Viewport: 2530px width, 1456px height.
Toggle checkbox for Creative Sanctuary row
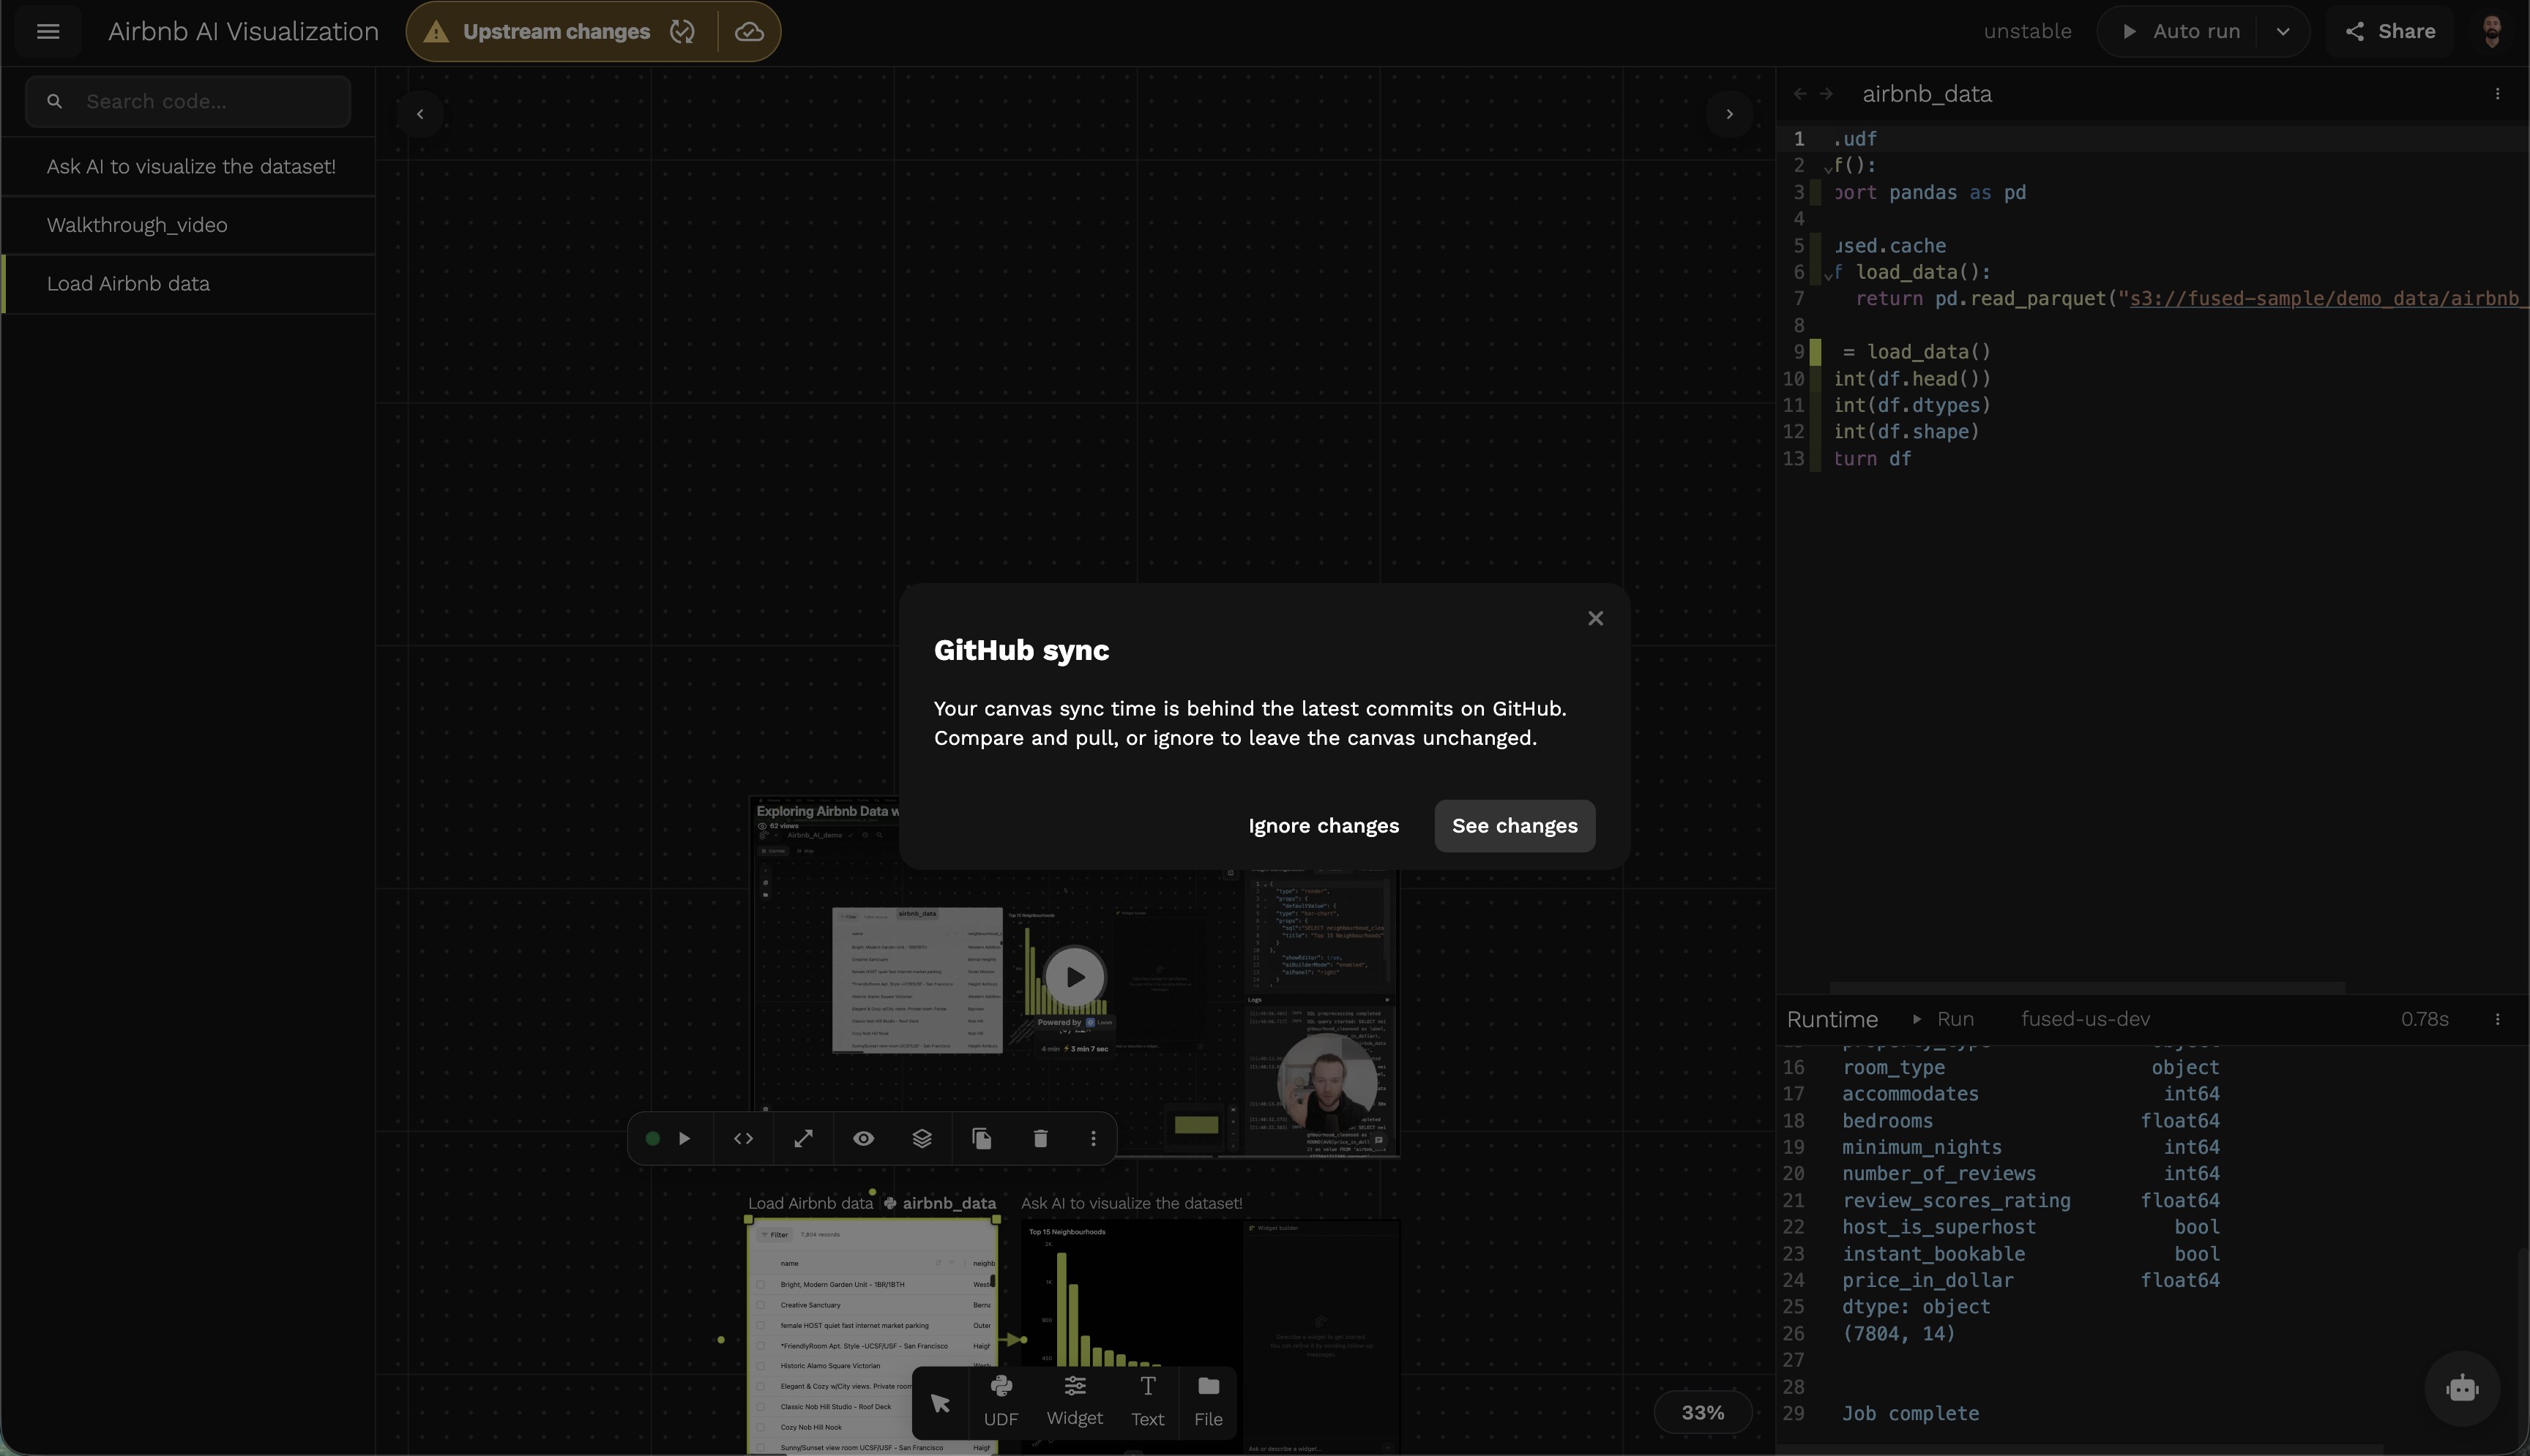(761, 1305)
